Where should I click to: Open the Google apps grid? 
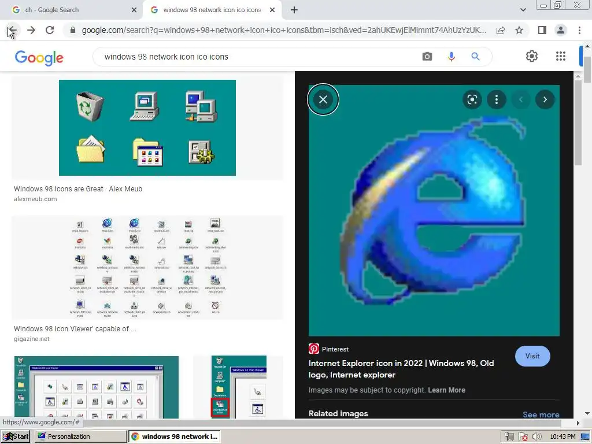pyautogui.click(x=561, y=56)
